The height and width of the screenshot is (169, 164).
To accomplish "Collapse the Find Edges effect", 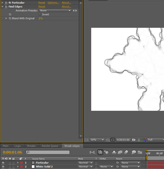I will tap(2, 7).
